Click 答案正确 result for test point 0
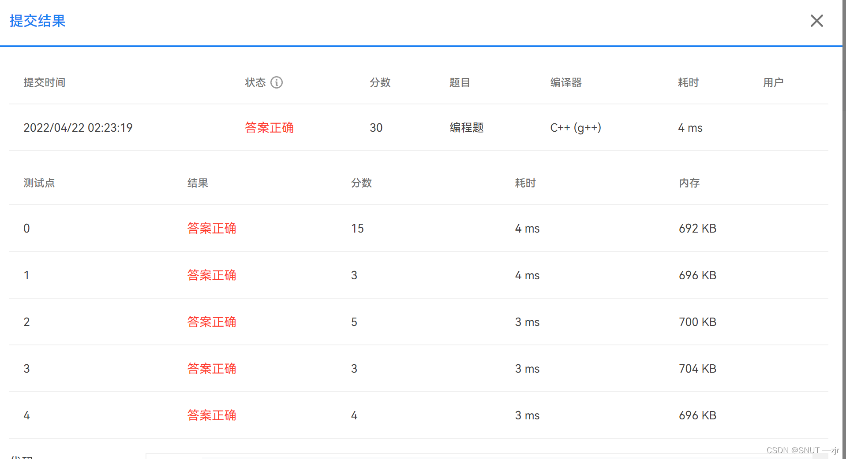 pyautogui.click(x=212, y=228)
